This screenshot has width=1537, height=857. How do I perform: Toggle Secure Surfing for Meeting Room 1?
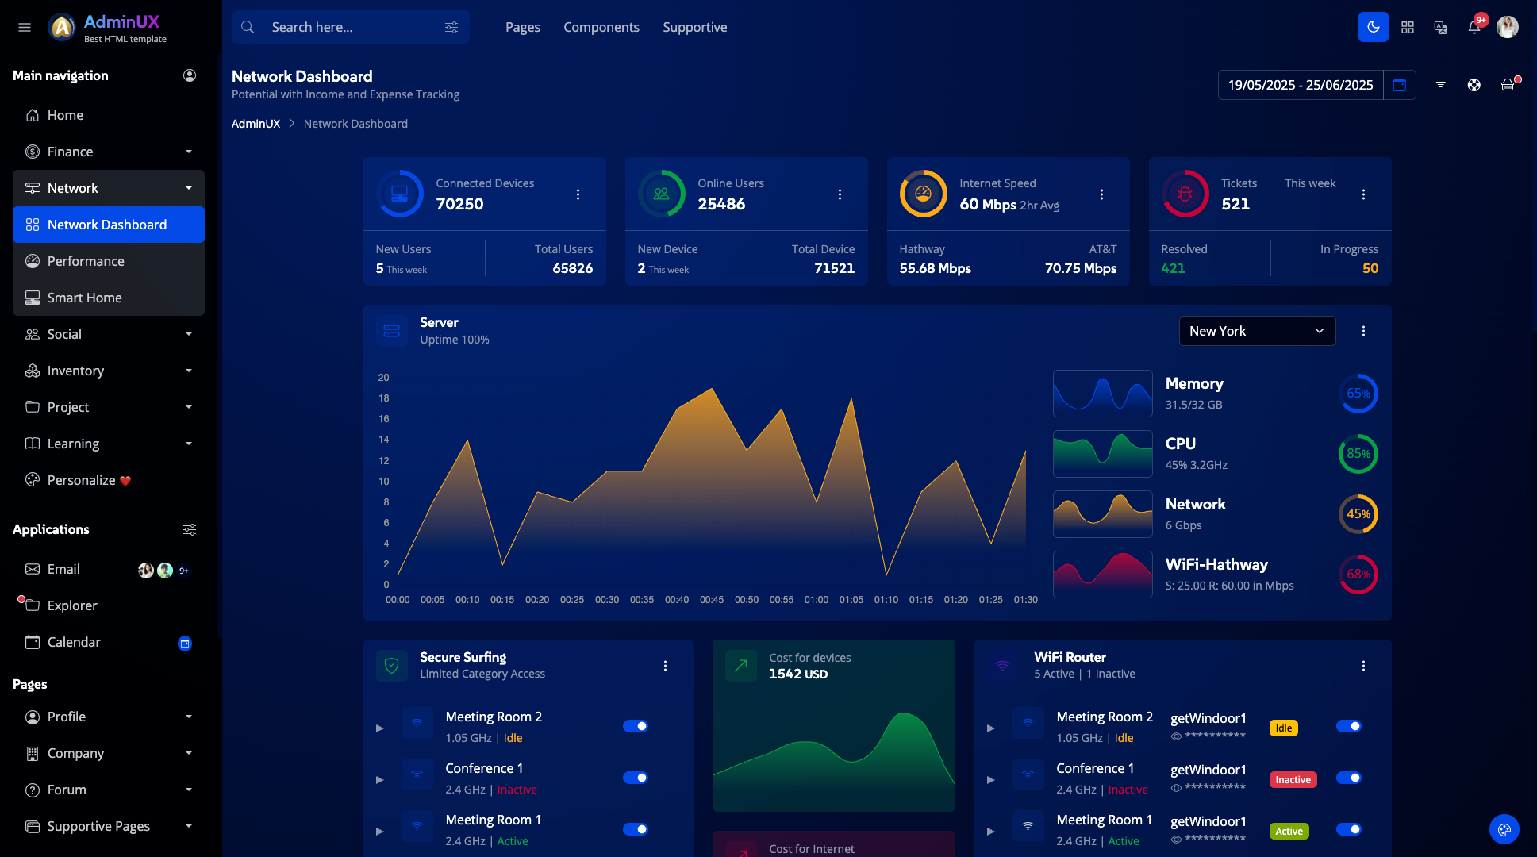[635, 829]
